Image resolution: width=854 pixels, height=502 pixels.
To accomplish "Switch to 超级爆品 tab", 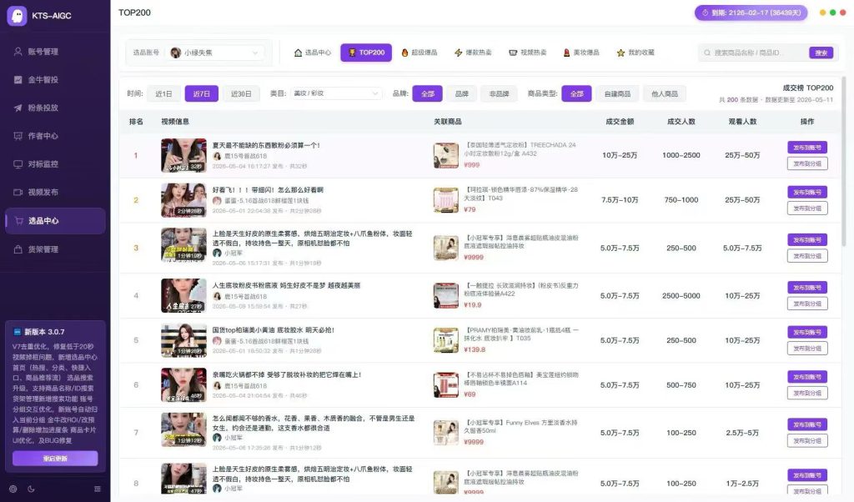I will tap(419, 53).
